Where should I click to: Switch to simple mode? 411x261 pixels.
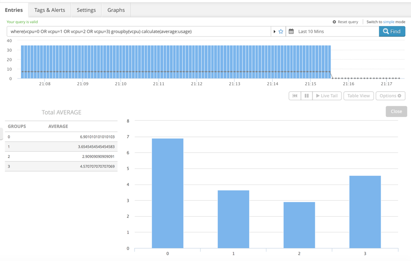click(x=389, y=22)
